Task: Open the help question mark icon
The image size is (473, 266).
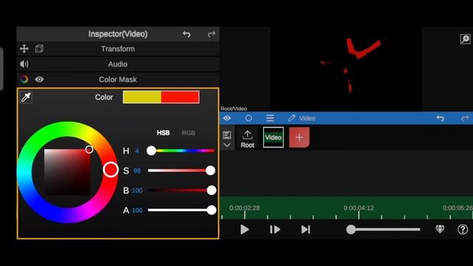Action: click(x=463, y=230)
